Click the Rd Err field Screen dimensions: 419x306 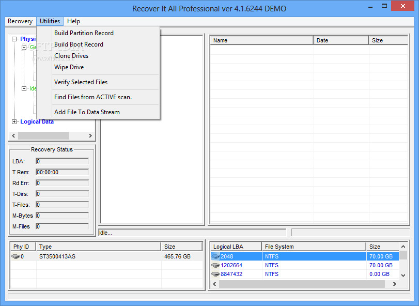click(63, 183)
